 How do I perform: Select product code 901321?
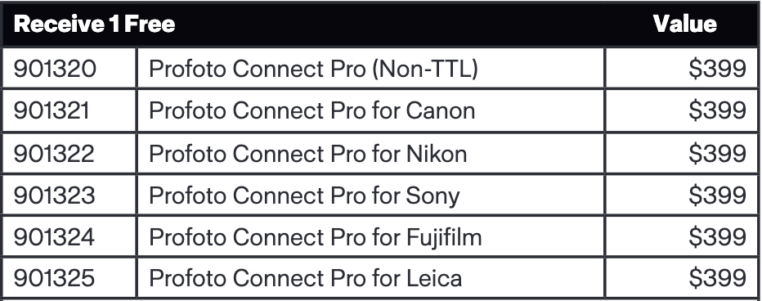[52, 110]
